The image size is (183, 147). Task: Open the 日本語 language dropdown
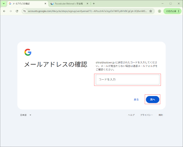click(26, 115)
